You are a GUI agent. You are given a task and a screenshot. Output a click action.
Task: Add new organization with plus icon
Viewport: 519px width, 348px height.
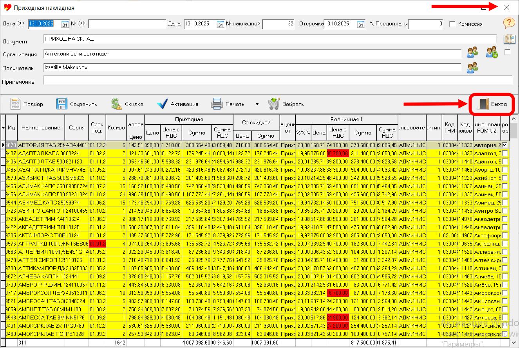(492, 53)
